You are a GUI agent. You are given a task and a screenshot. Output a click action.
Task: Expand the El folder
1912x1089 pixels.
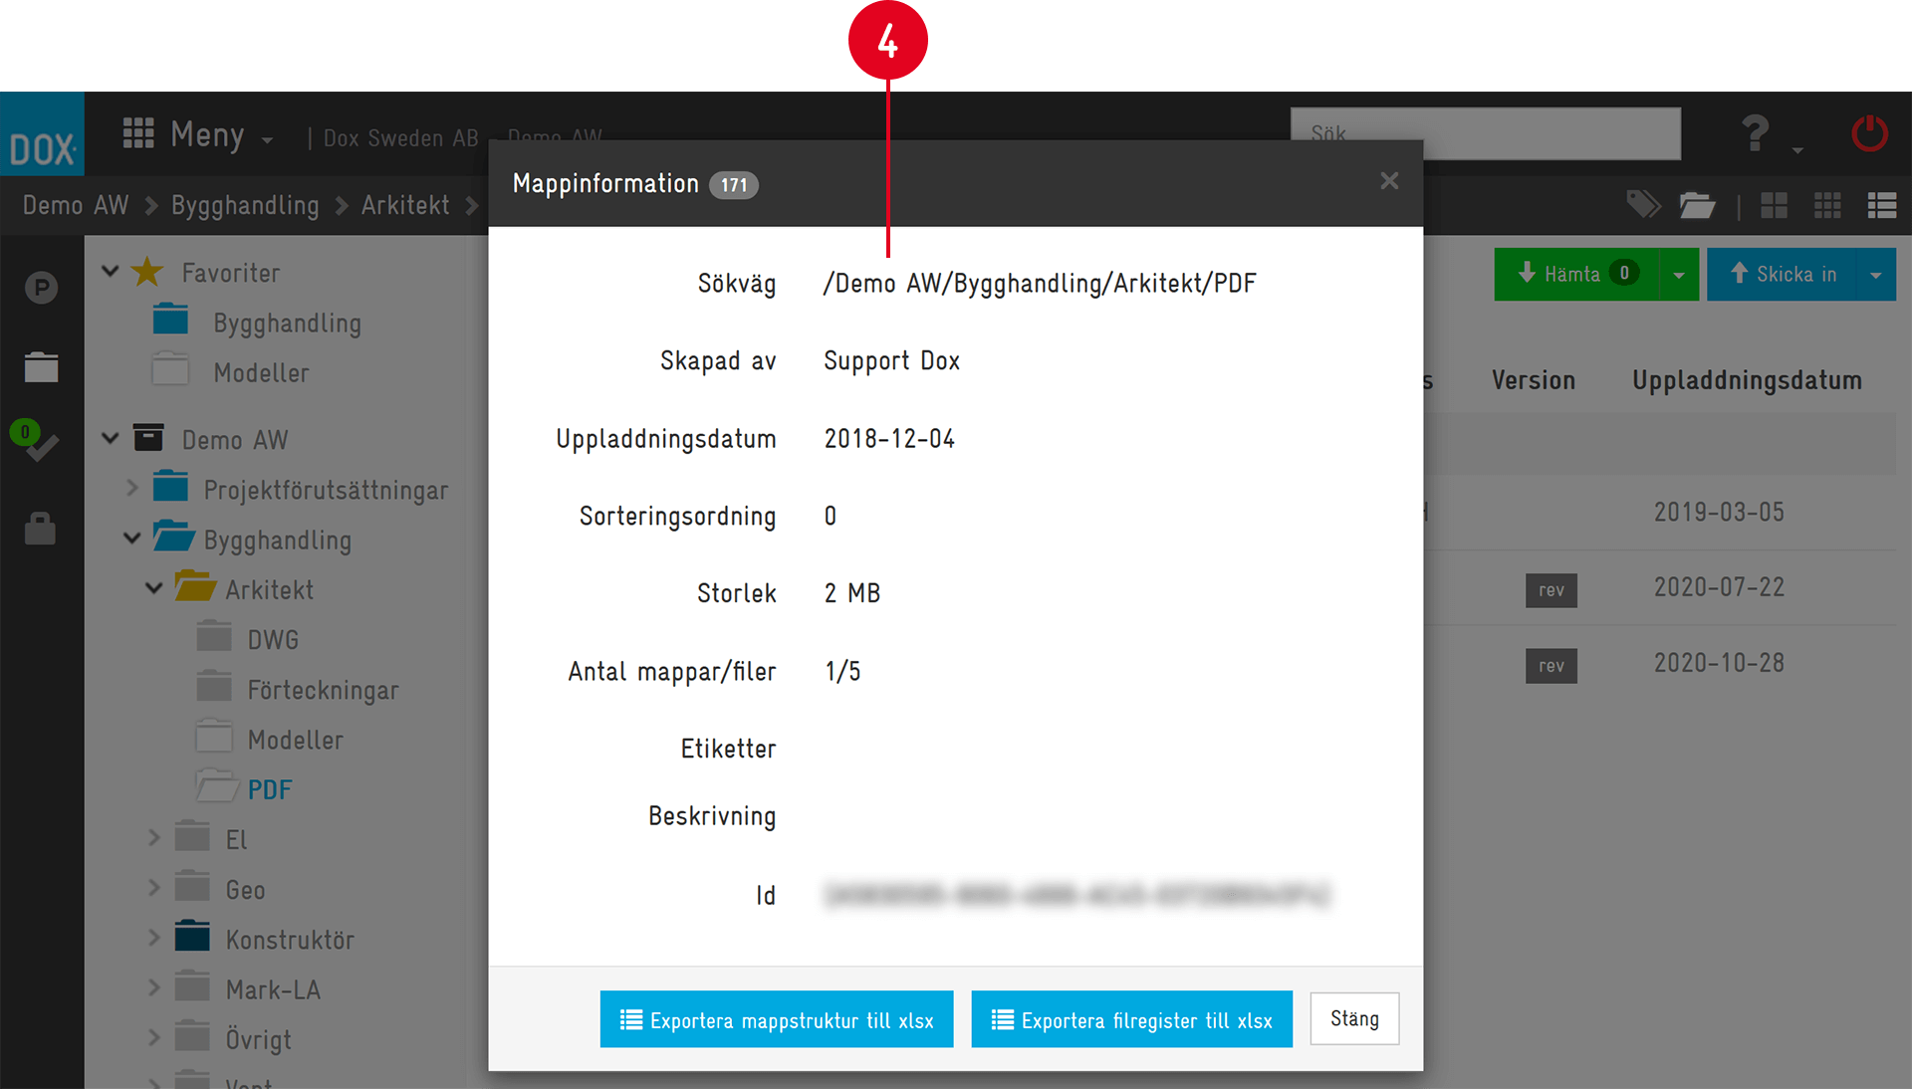click(154, 838)
